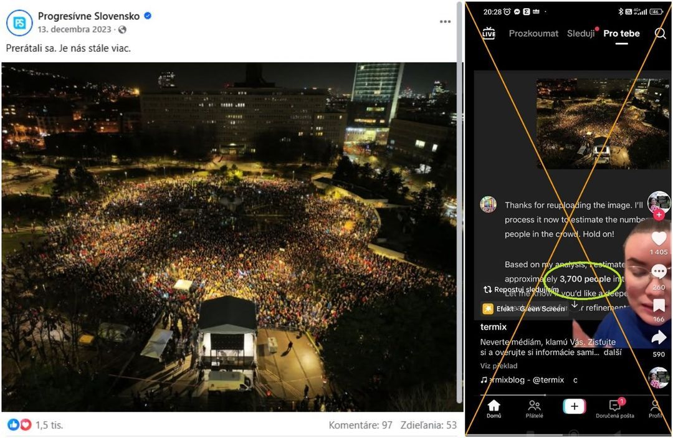Open the Přátelé friends tab

tap(535, 409)
